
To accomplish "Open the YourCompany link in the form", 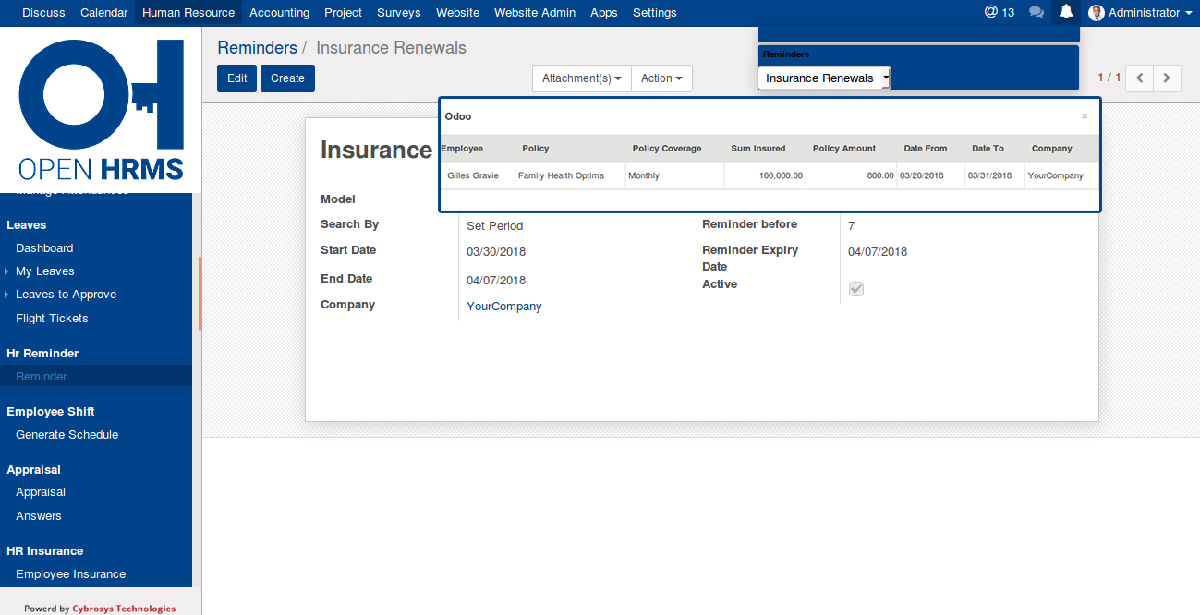I will [503, 306].
